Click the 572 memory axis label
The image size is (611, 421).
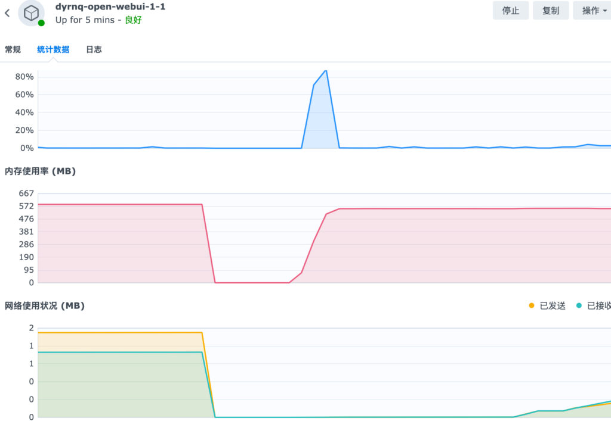[x=26, y=206]
